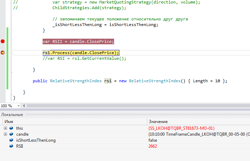Click the horizontal scrollbar track in editor
The width and height of the screenshot is (250, 161).
tap(138, 106)
